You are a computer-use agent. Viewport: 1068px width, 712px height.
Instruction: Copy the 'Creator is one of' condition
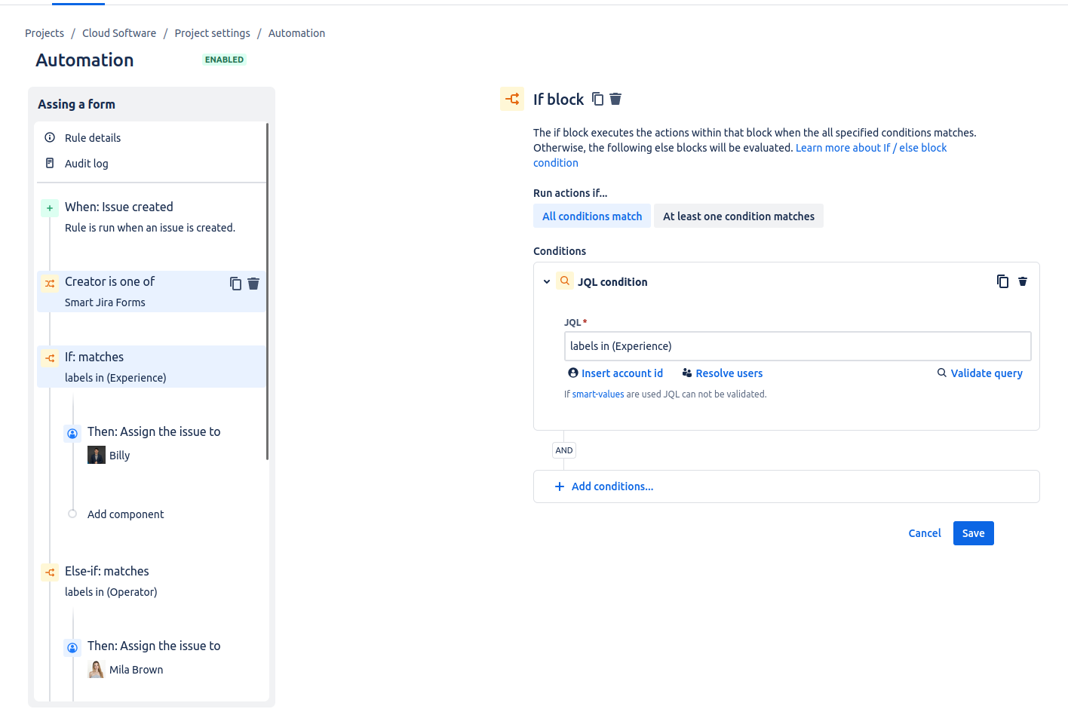tap(235, 284)
